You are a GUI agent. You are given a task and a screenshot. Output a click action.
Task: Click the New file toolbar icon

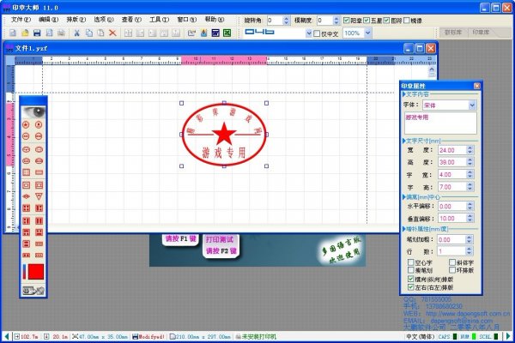(13, 33)
